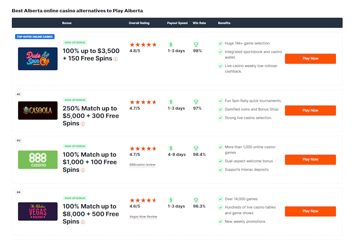Open the 888casino review link
Screen dimensions: 355x240
142,165
